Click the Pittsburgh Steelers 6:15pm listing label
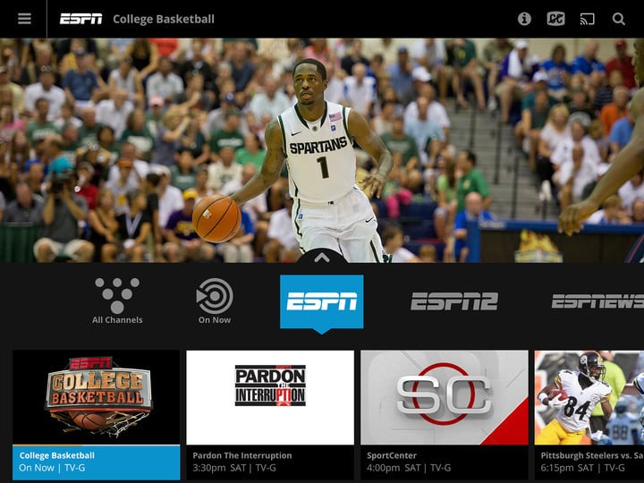The image size is (644, 483). 589,462
